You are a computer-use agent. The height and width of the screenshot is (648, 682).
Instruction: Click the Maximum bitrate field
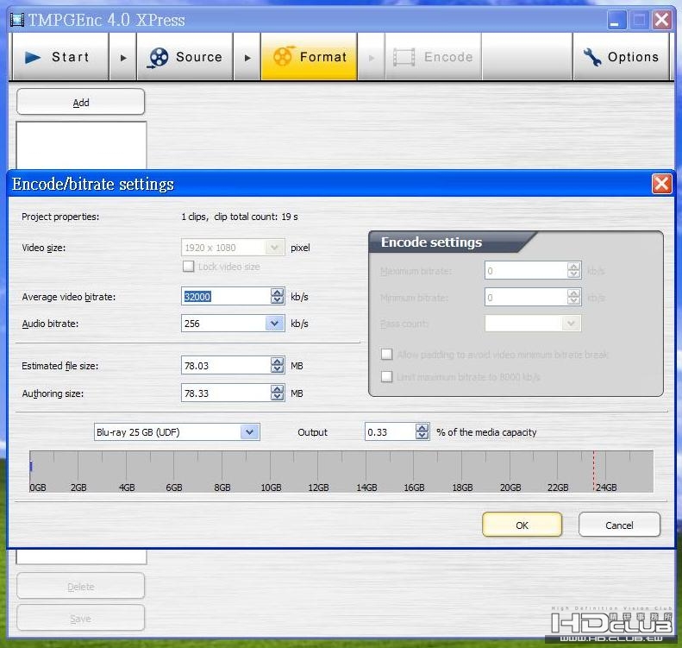coord(525,271)
